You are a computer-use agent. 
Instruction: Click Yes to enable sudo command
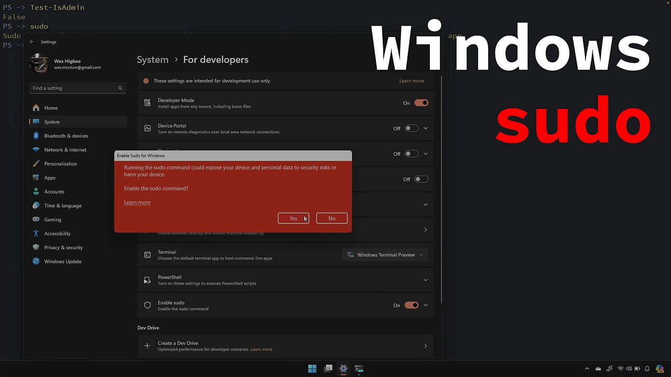[x=293, y=218]
